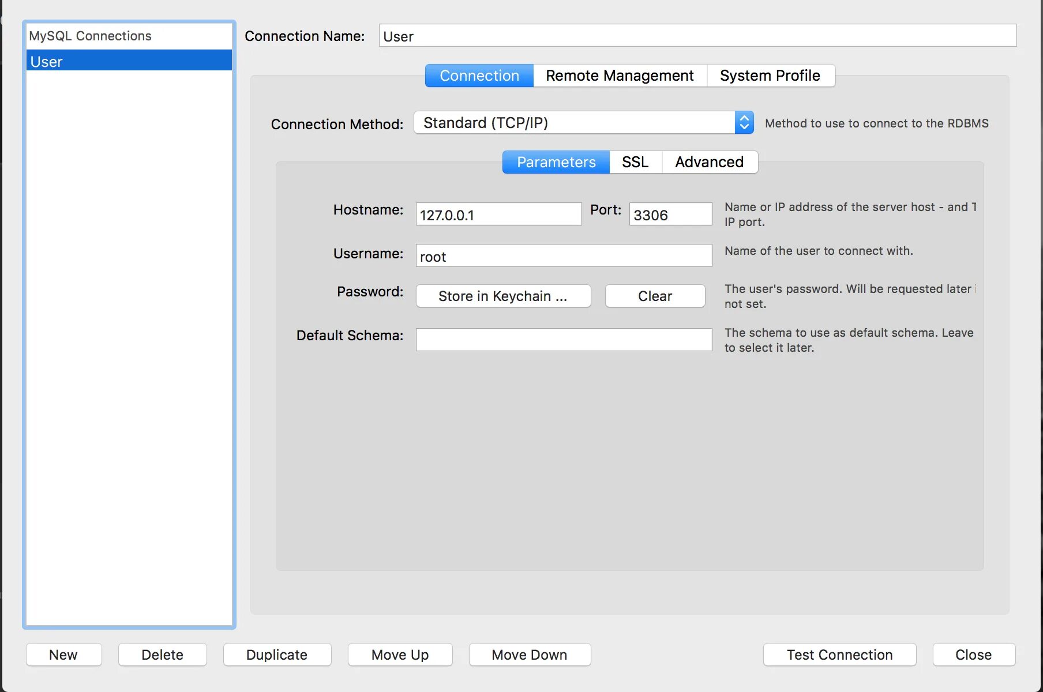Clear the stored password
Viewport: 1043px width, 692px height.
coord(655,296)
